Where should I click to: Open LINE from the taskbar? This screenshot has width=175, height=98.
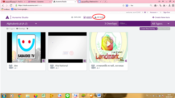pos(67,96)
